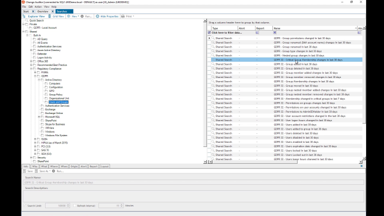384x216 pixels.
Task: Select the All Events folder icon
Action: click(x=35, y=43)
